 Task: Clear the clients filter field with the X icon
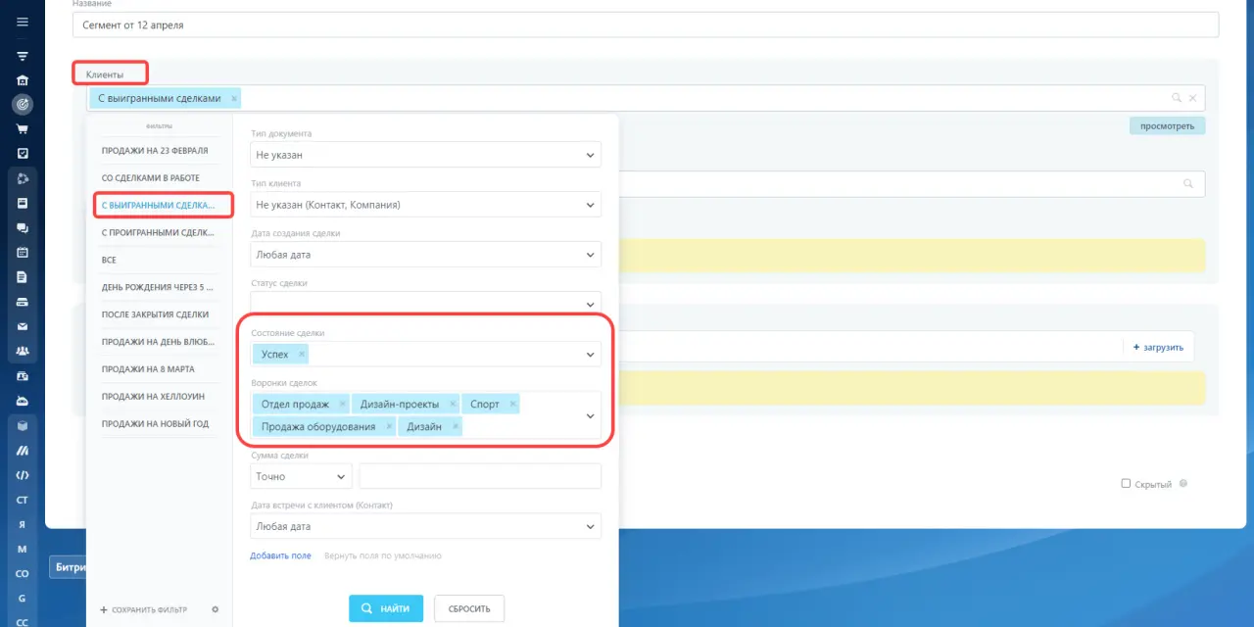pos(1192,98)
